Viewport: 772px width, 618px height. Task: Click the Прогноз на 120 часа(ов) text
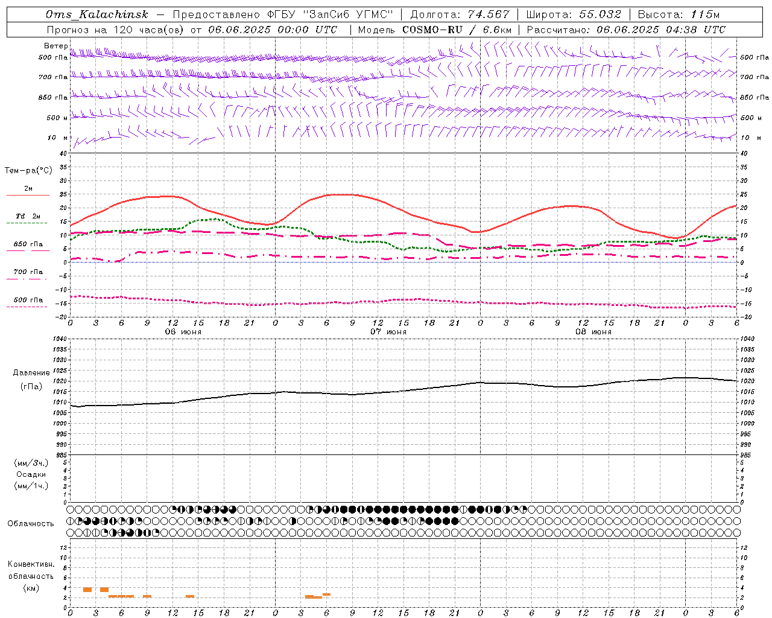click(116, 30)
